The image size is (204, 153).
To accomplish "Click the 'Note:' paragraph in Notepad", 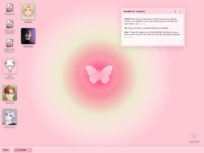I will [x=152, y=35].
